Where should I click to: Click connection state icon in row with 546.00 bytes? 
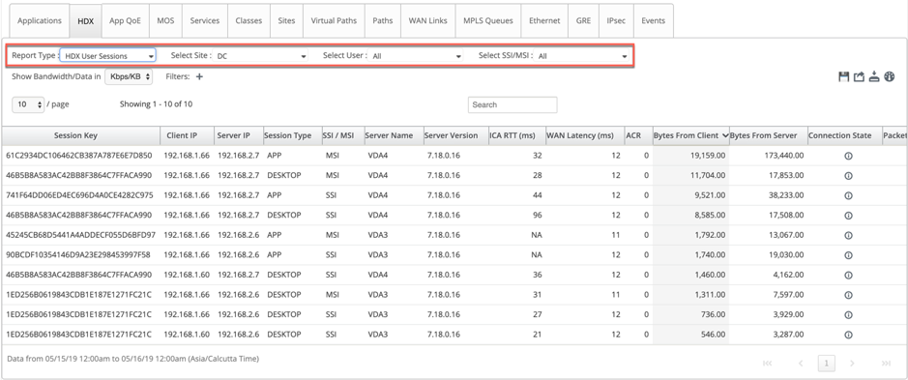(848, 335)
